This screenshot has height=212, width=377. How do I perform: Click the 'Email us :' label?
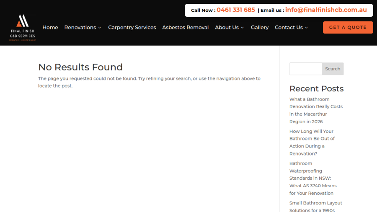272,10
